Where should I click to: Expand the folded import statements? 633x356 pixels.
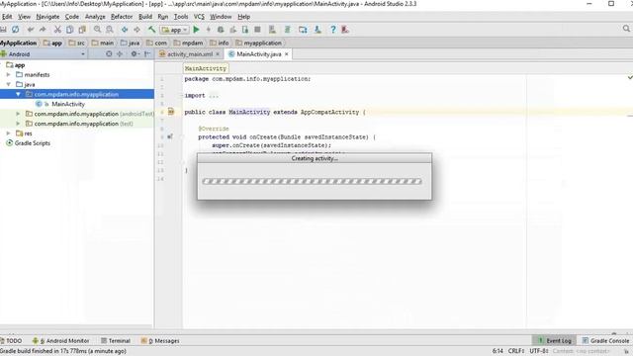point(214,96)
